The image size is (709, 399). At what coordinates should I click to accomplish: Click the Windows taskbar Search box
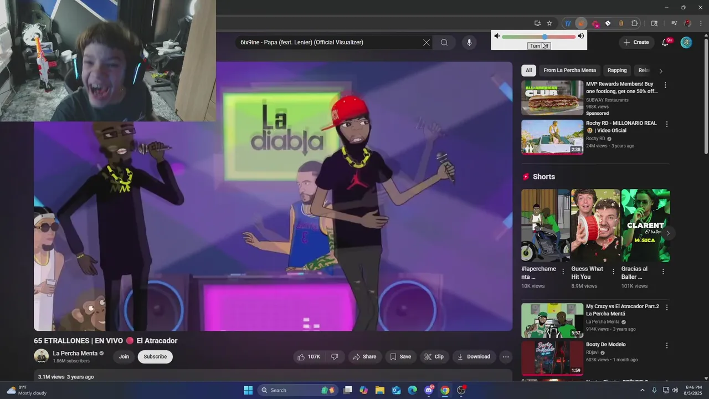(299, 390)
